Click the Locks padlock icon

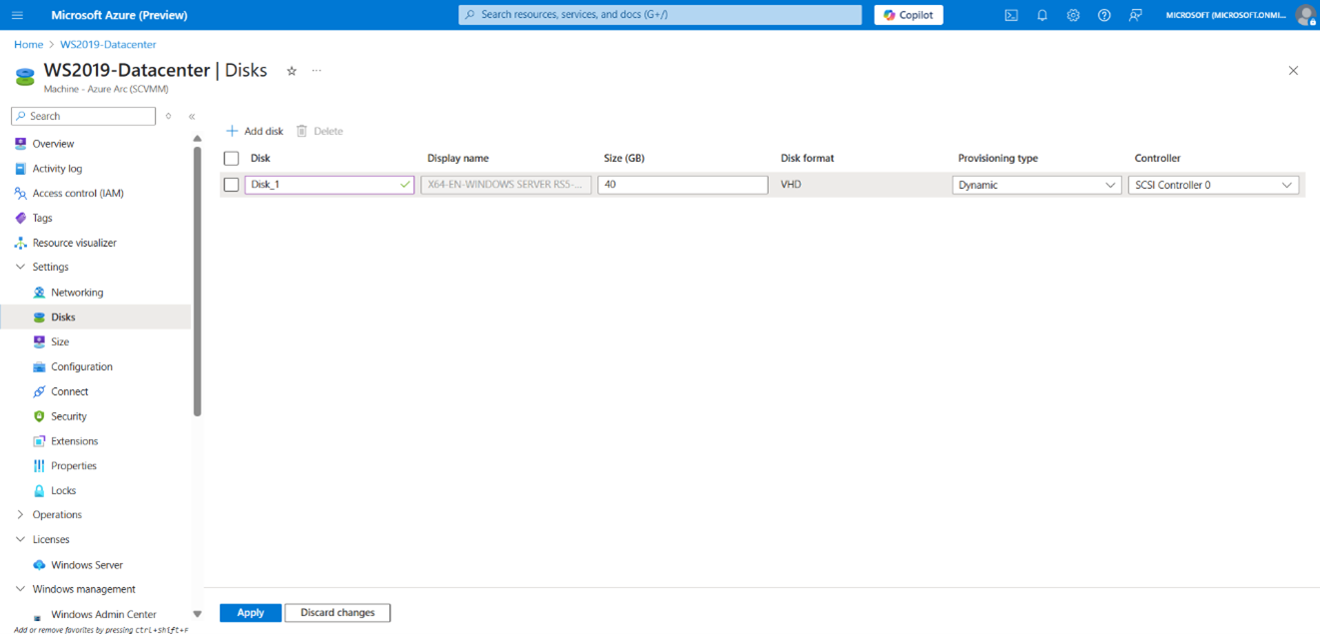click(x=39, y=490)
